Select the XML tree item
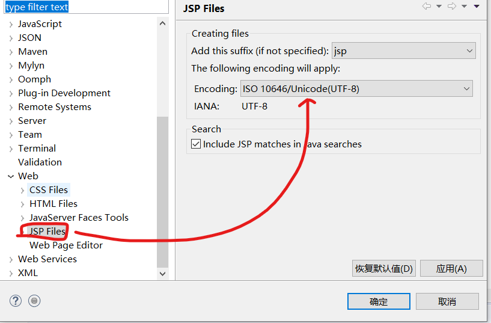The height and width of the screenshot is (323, 491). click(28, 272)
